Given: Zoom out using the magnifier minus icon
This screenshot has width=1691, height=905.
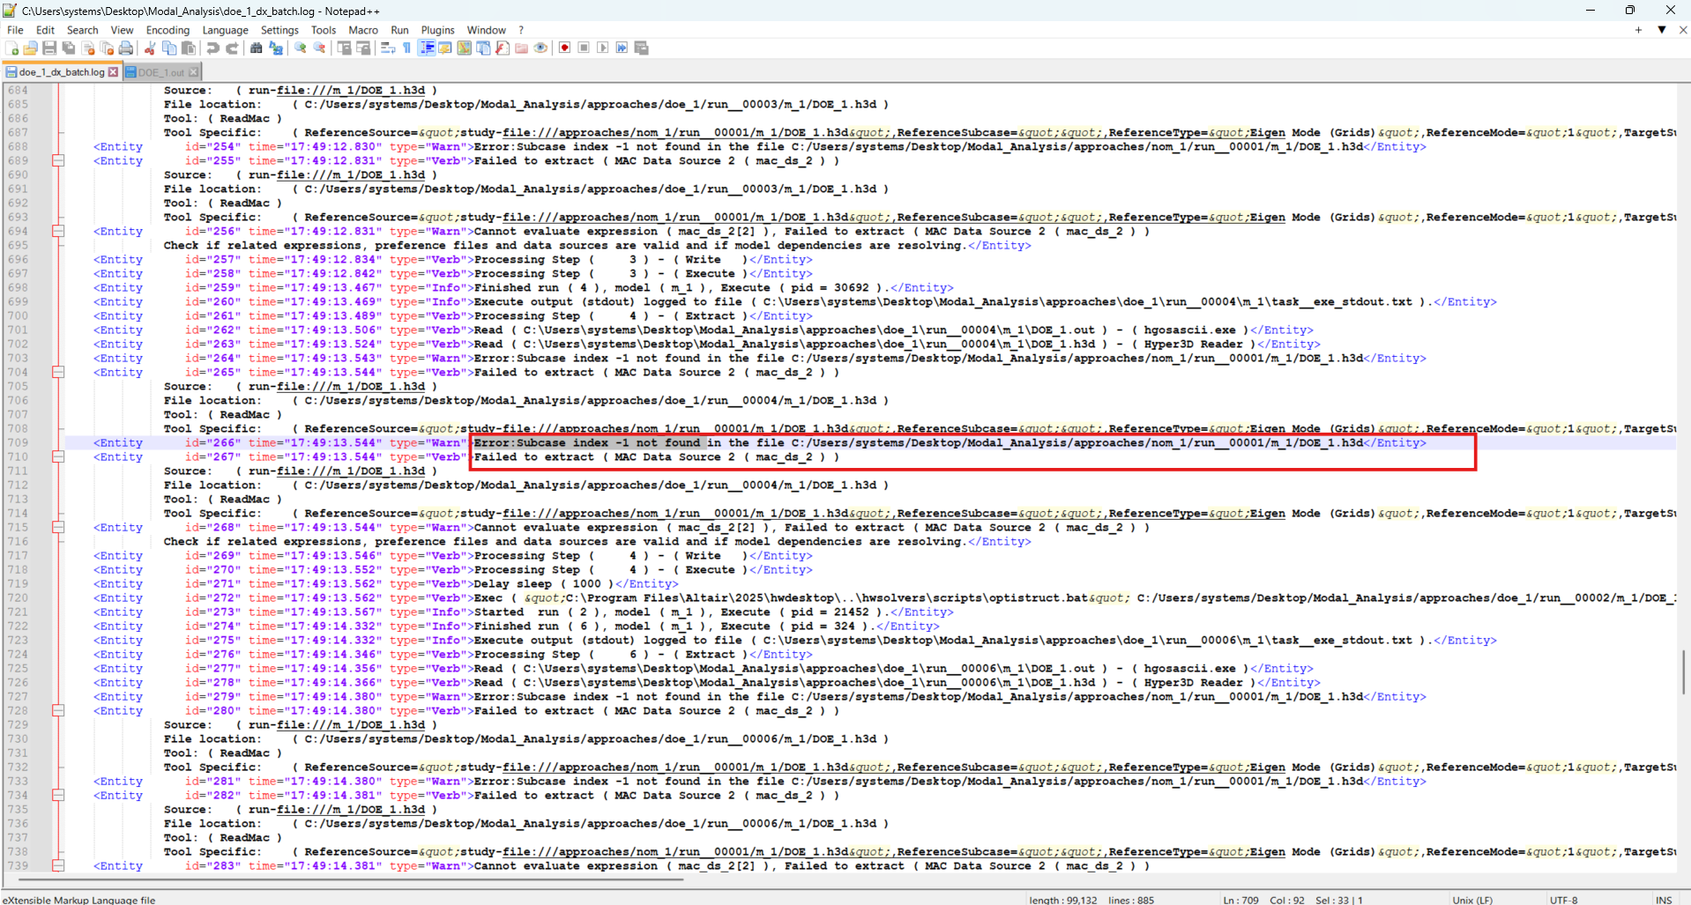Looking at the screenshot, I should click(x=319, y=48).
